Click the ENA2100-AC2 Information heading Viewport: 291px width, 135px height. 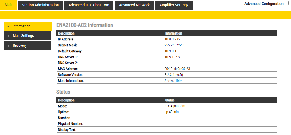click(85, 25)
